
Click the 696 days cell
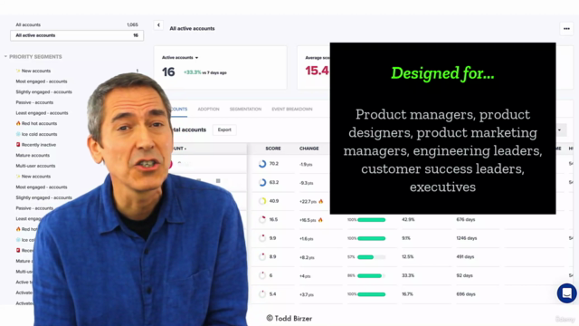(x=466, y=294)
